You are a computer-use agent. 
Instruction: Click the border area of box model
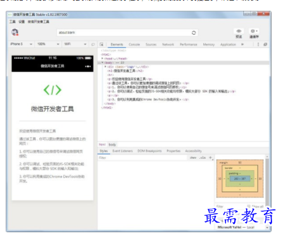pos(240,168)
